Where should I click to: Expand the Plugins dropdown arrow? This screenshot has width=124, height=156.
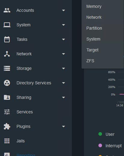click(x=64, y=126)
